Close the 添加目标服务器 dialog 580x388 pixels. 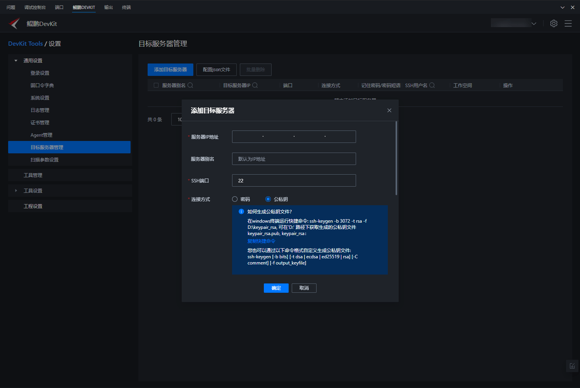click(389, 110)
